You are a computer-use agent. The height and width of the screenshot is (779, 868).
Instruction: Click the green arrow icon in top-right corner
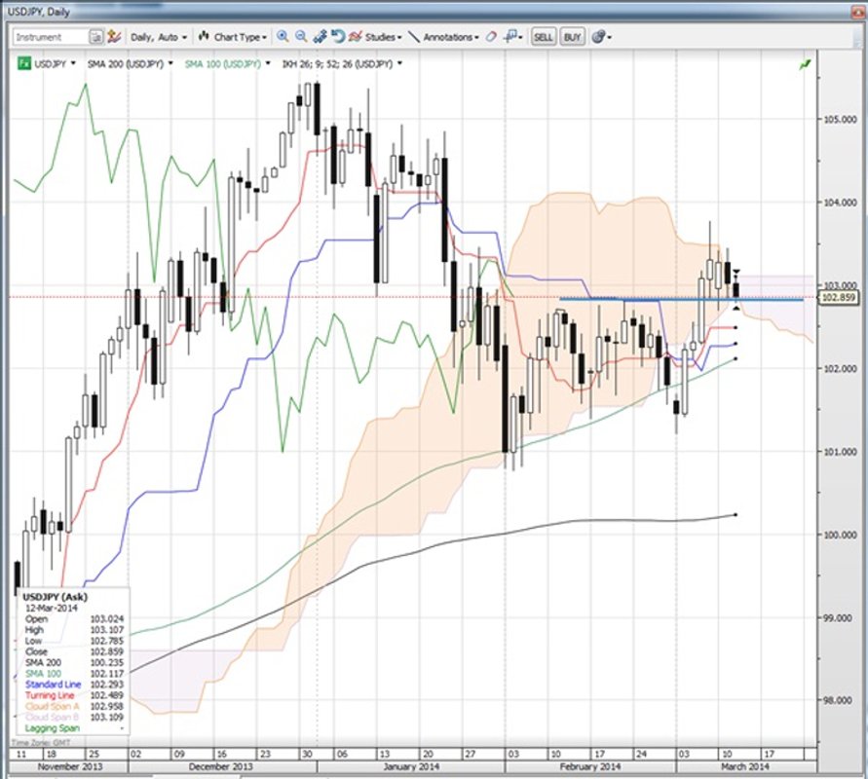coord(806,64)
